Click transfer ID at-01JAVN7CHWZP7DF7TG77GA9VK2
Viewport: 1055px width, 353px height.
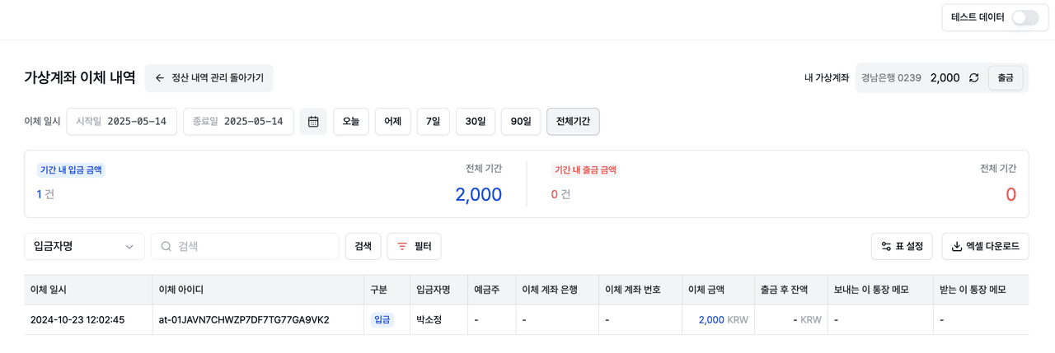tap(244, 319)
